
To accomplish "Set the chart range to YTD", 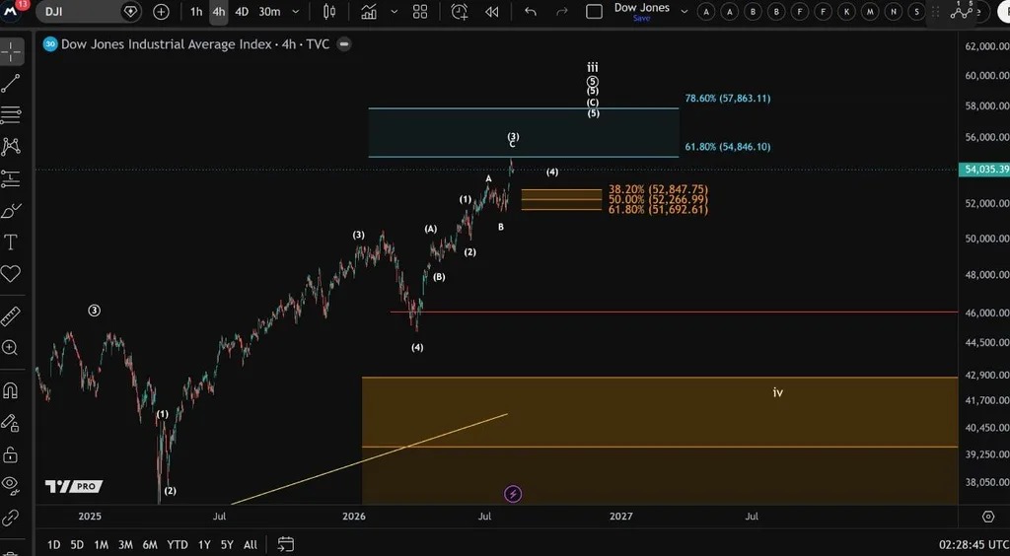I will (x=178, y=545).
